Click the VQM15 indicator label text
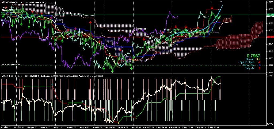Screen dimensions: 274x129 [5, 76]
